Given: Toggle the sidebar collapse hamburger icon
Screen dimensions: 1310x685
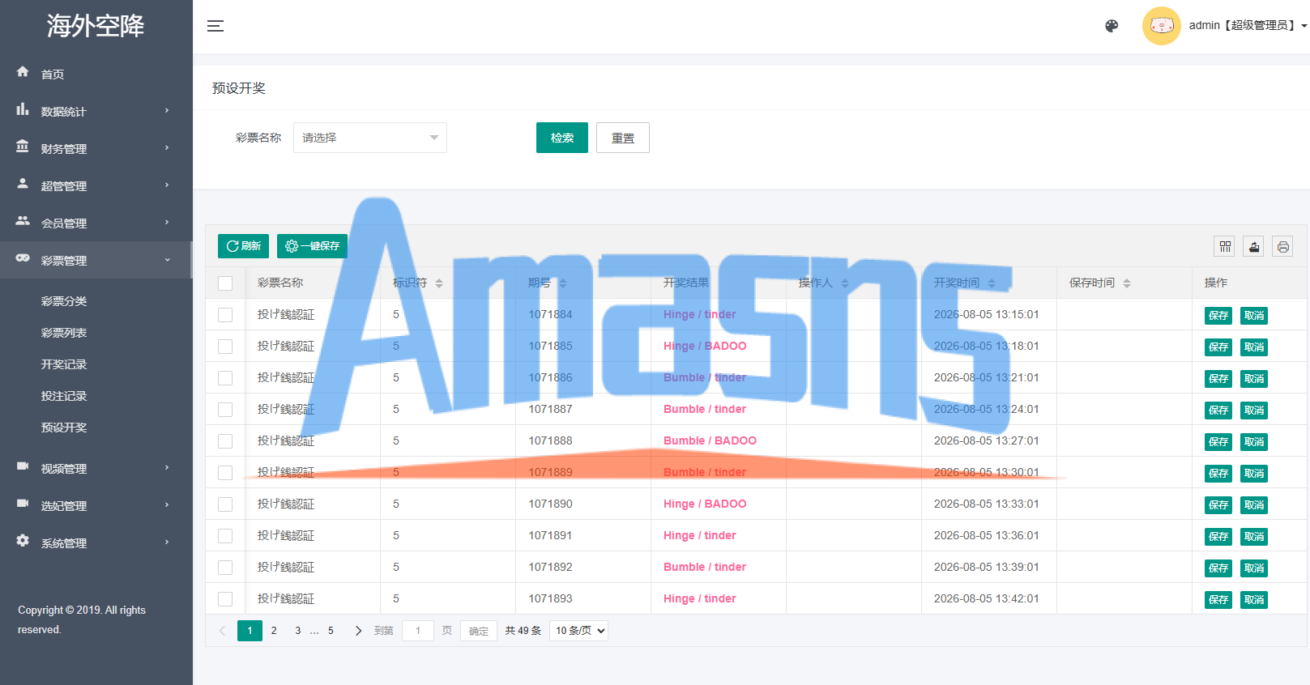Looking at the screenshot, I should [x=215, y=26].
